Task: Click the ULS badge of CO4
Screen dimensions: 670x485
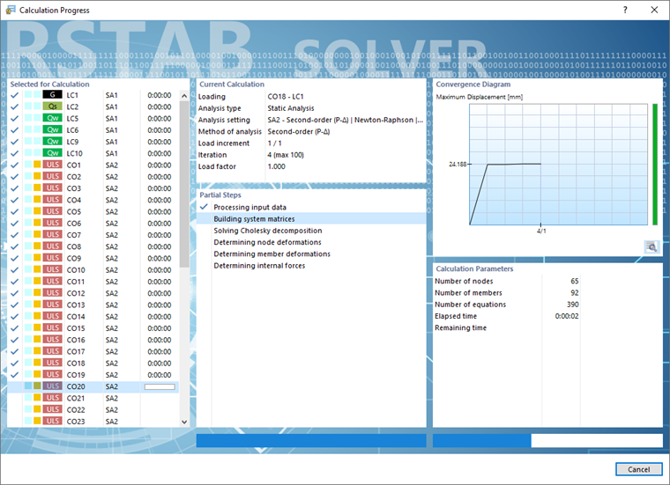Action: coord(52,200)
